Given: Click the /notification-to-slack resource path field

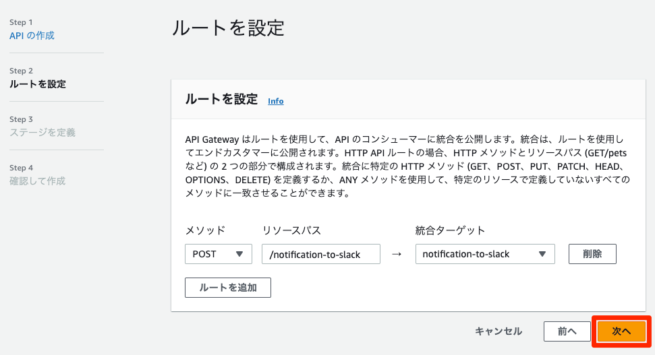Looking at the screenshot, I should [x=321, y=254].
